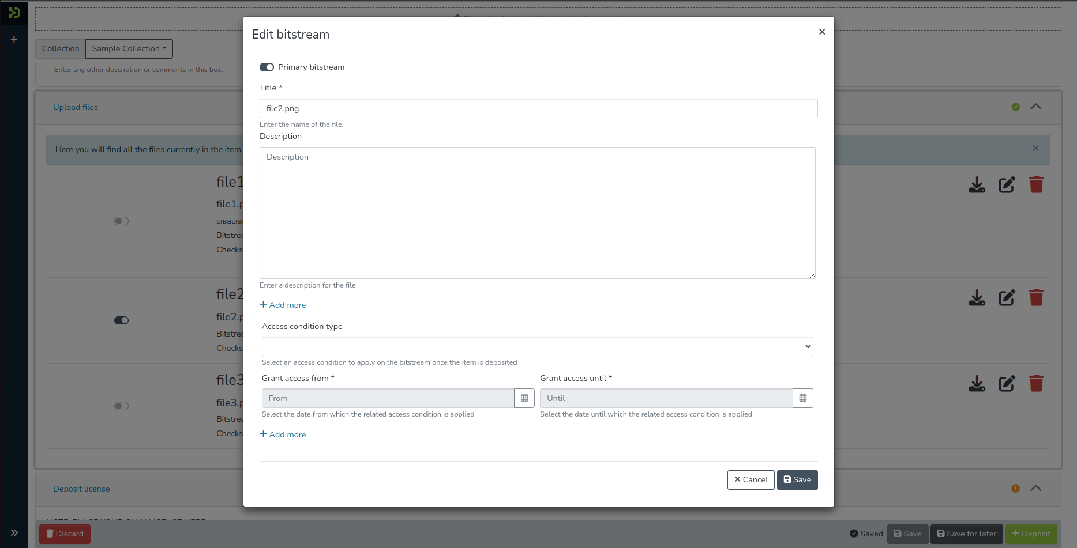Expand sidebar with double-chevron icon
1077x548 pixels.
(x=14, y=533)
